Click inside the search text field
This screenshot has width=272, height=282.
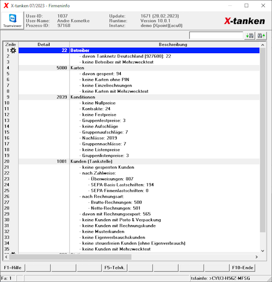pos(216,36)
